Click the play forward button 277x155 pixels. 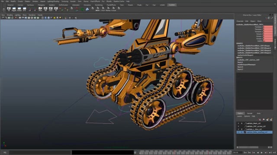coord(261,153)
